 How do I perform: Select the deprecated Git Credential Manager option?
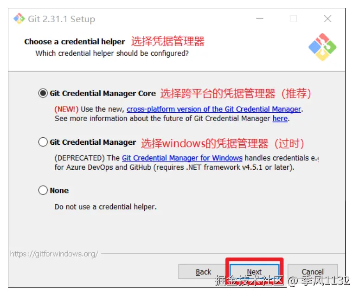pos(43,142)
